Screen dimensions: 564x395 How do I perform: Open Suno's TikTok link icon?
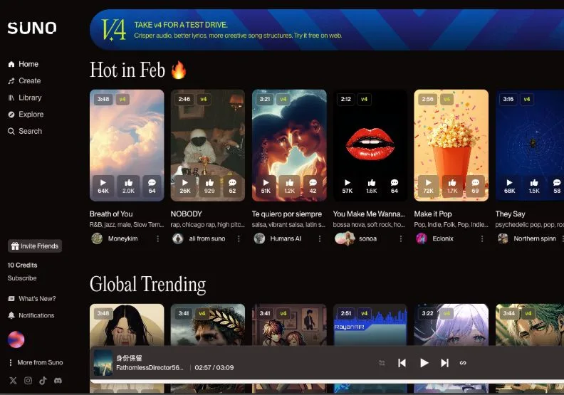(x=43, y=381)
